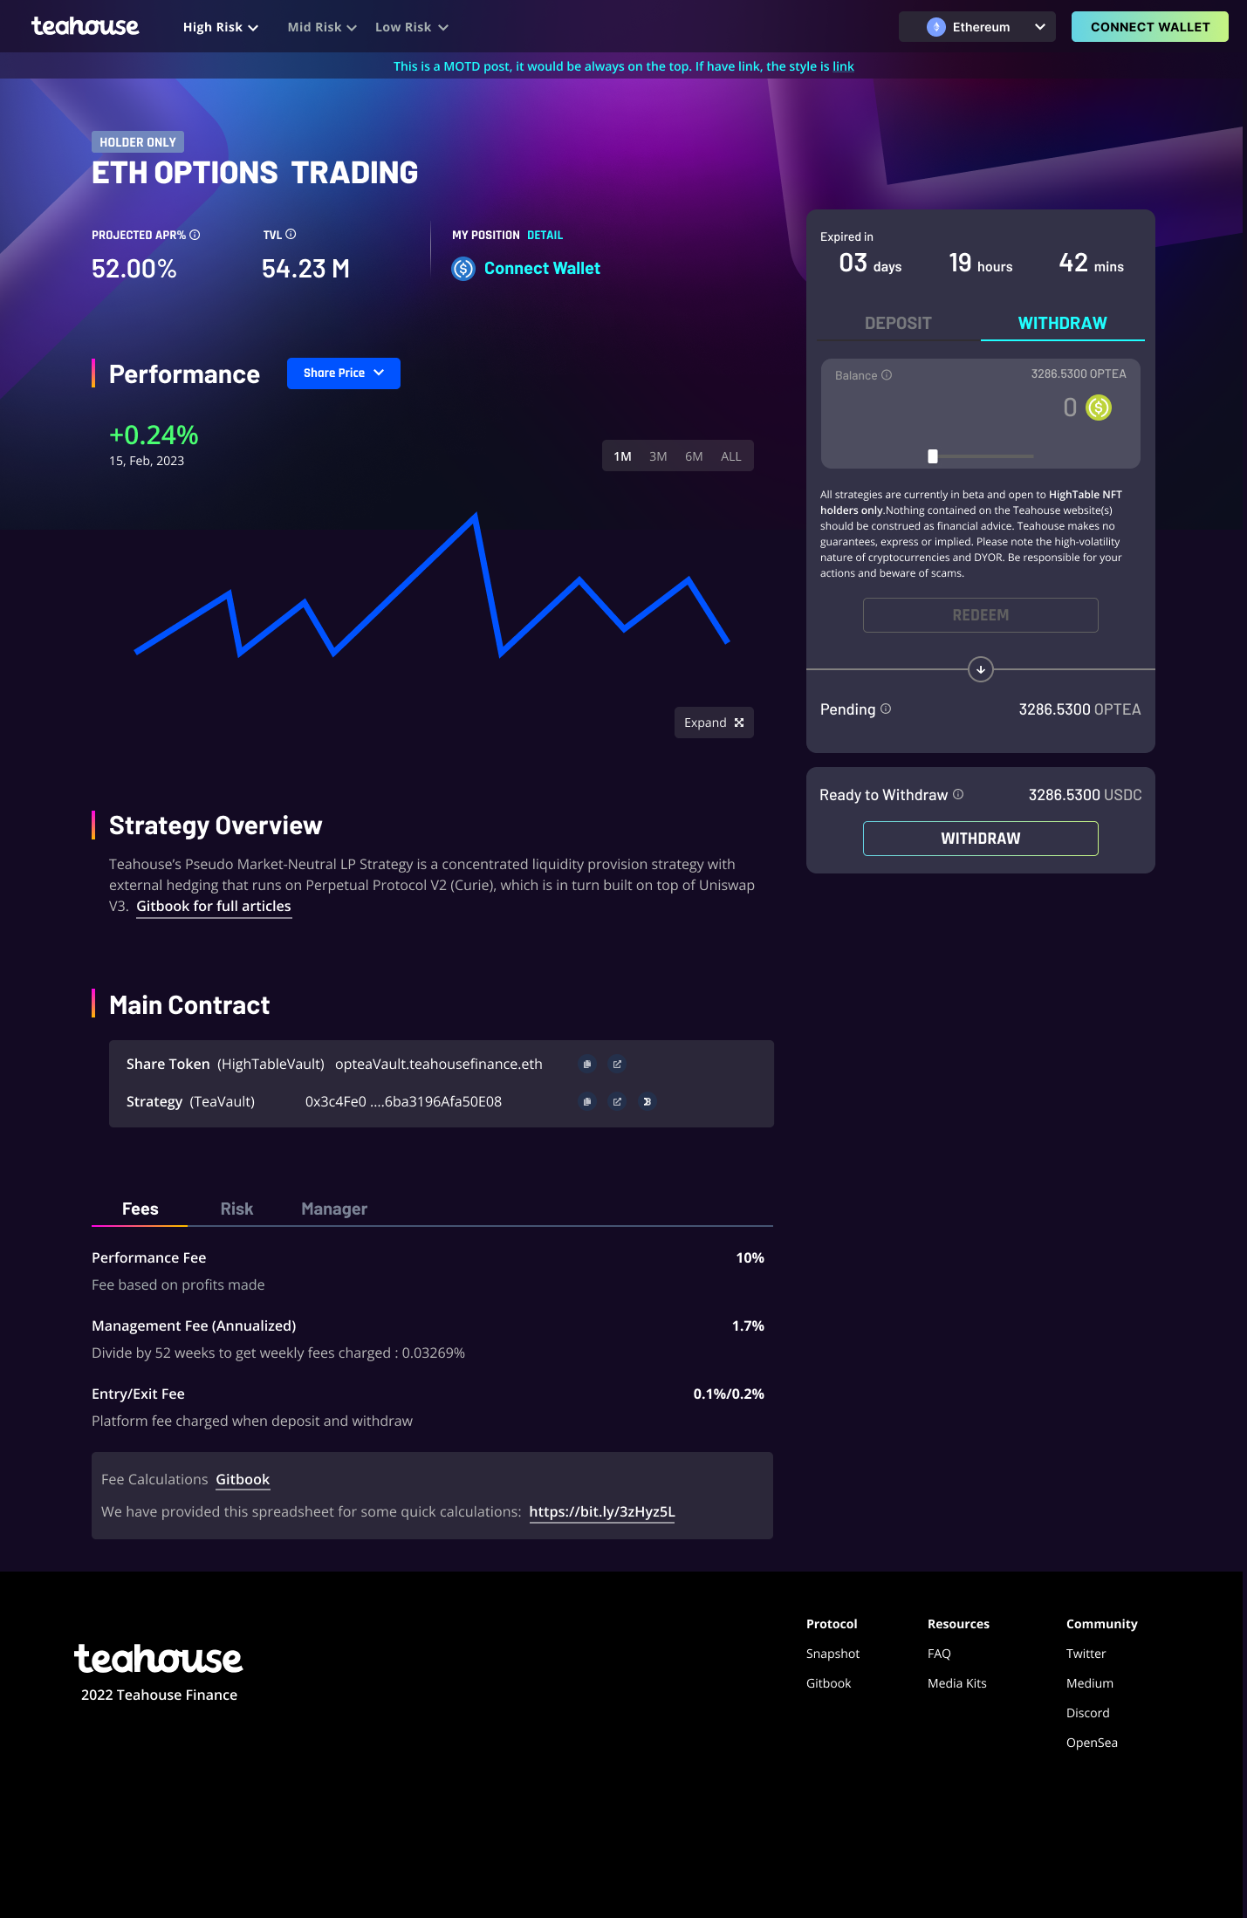Show the Pending info tooltip icon

click(x=886, y=709)
